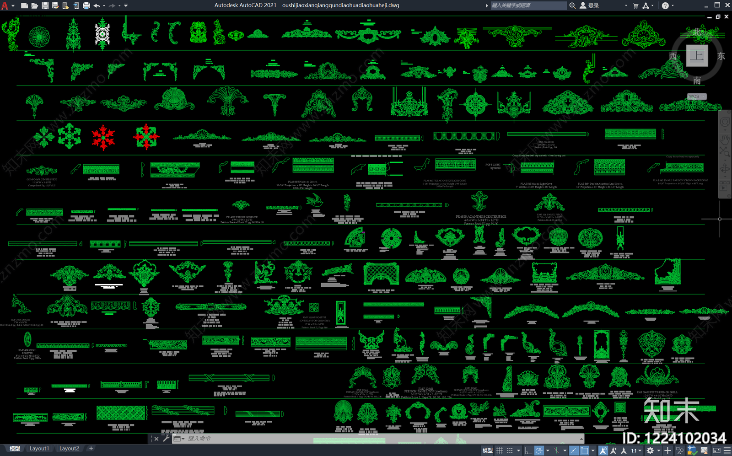Switch to the 模型 model tab
This screenshot has width=732, height=456.
click(x=15, y=449)
